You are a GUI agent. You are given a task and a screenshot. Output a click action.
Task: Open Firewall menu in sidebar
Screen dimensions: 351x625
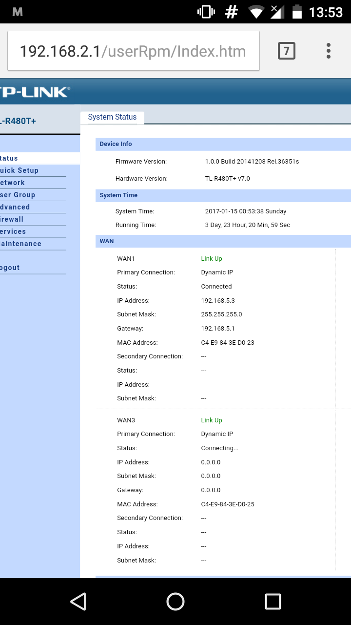click(12, 219)
